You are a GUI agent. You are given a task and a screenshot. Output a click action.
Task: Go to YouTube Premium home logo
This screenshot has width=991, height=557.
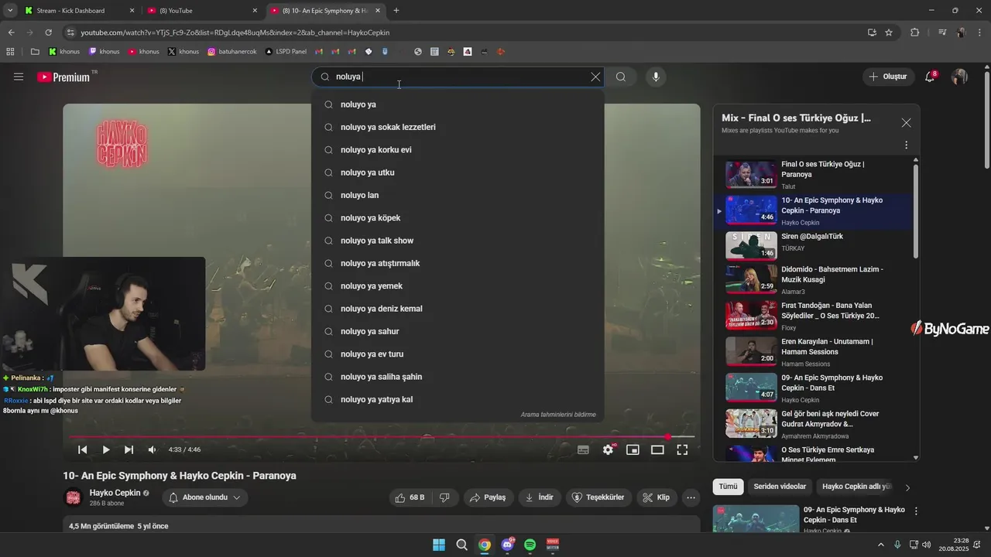[65, 77]
